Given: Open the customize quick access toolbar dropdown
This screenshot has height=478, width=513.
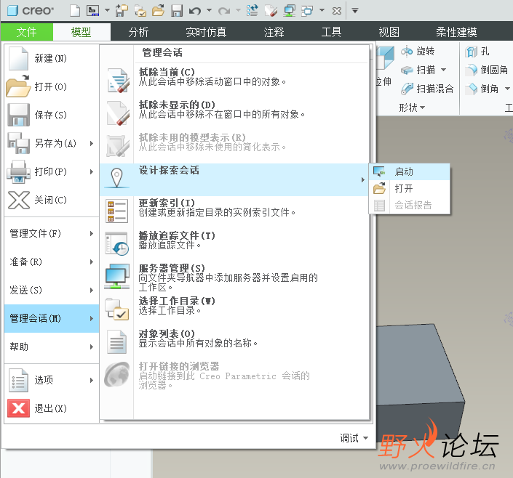Looking at the screenshot, I should [x=355, y=11].
